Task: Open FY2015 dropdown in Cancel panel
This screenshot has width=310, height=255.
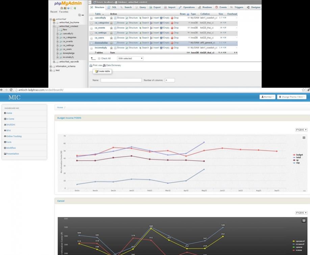Action: click(301, 213)
